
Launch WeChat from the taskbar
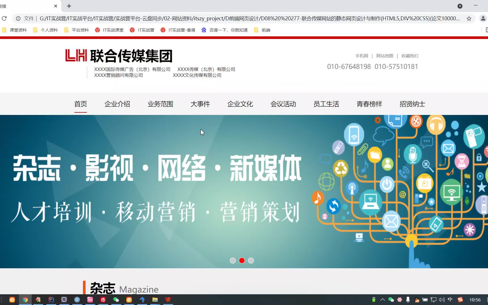click(116, 300)
